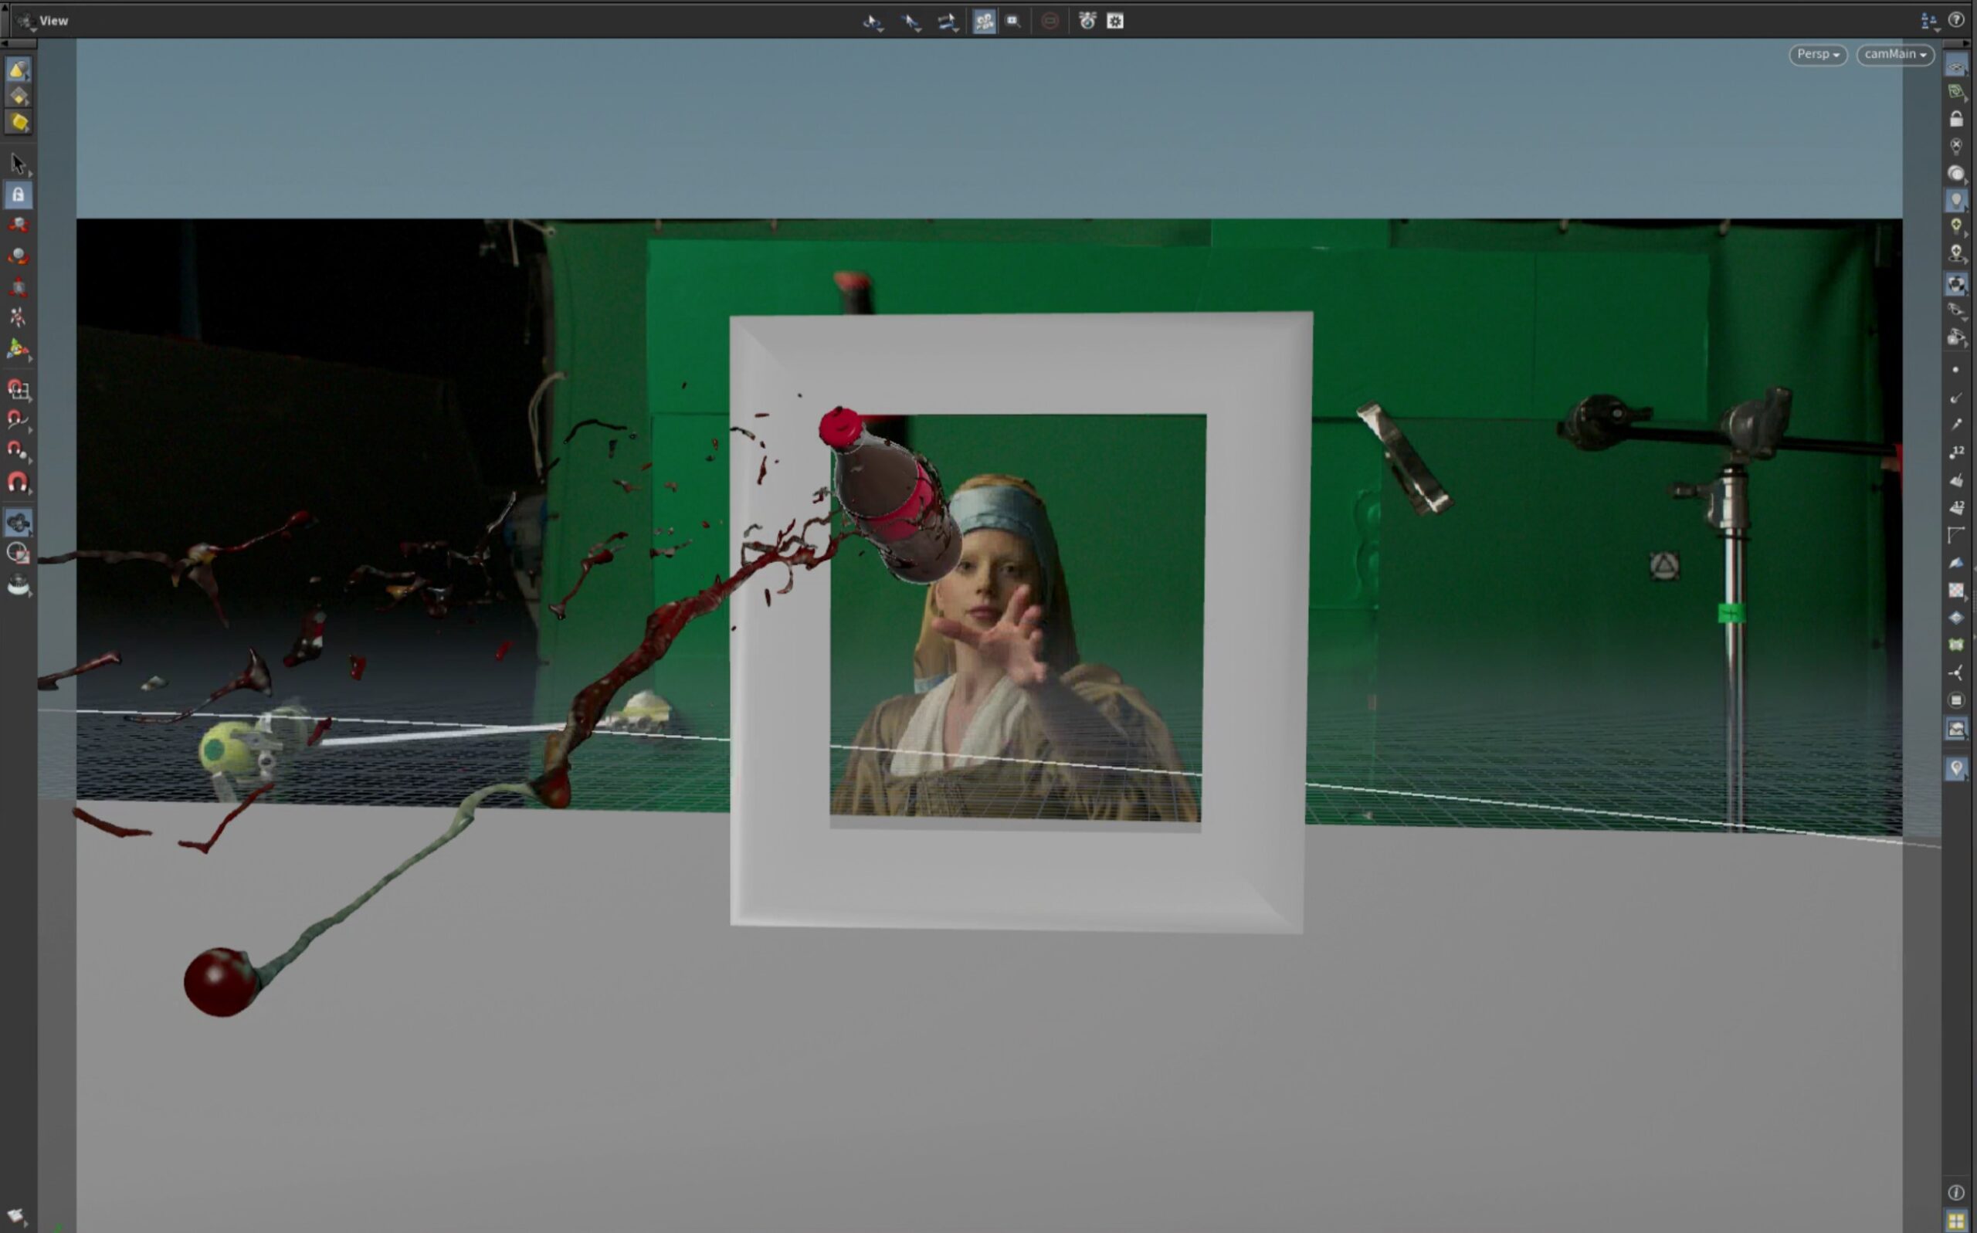1977x1233 pixels.
Task: Select the Geometry selection mode icon
Action: [18, 97]
